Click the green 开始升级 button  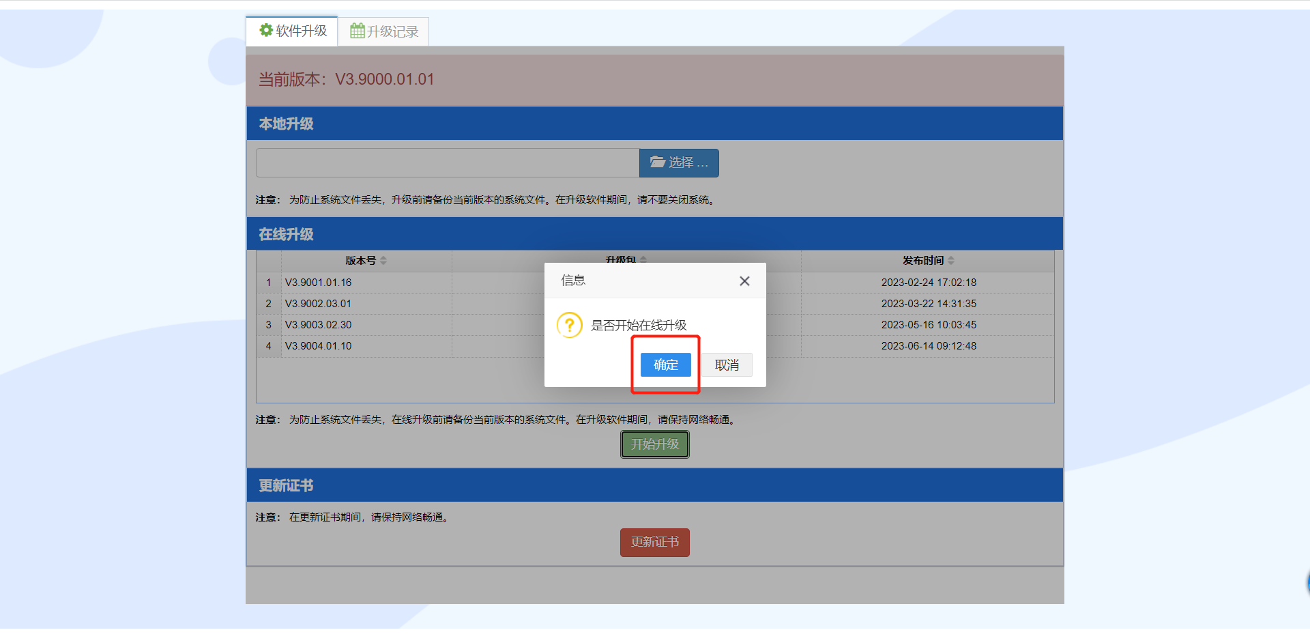655,444
